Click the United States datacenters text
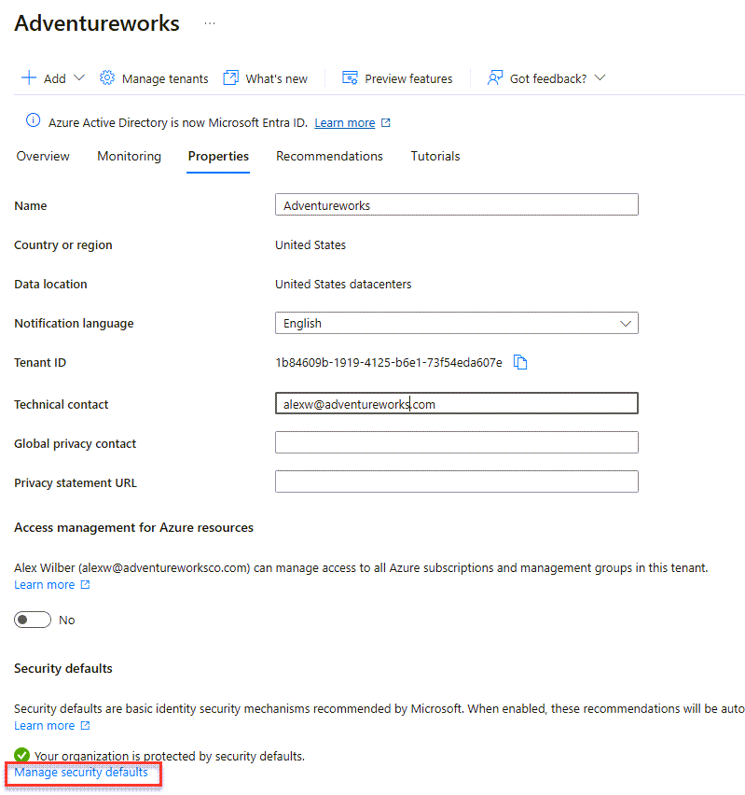The width and height of the screenshot is (745, 795). 343,284
